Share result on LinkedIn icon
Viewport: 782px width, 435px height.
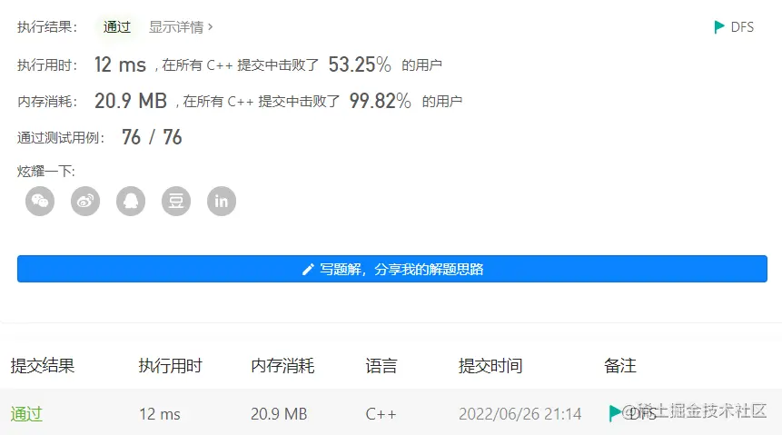tap(222, 201)
